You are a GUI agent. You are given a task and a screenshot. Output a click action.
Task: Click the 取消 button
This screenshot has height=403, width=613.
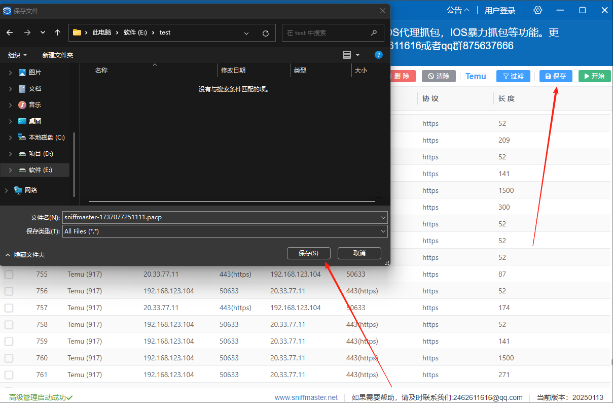point(359,253)
